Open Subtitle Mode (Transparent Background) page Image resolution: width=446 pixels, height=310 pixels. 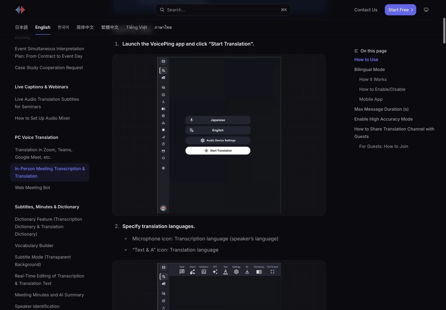43,261
